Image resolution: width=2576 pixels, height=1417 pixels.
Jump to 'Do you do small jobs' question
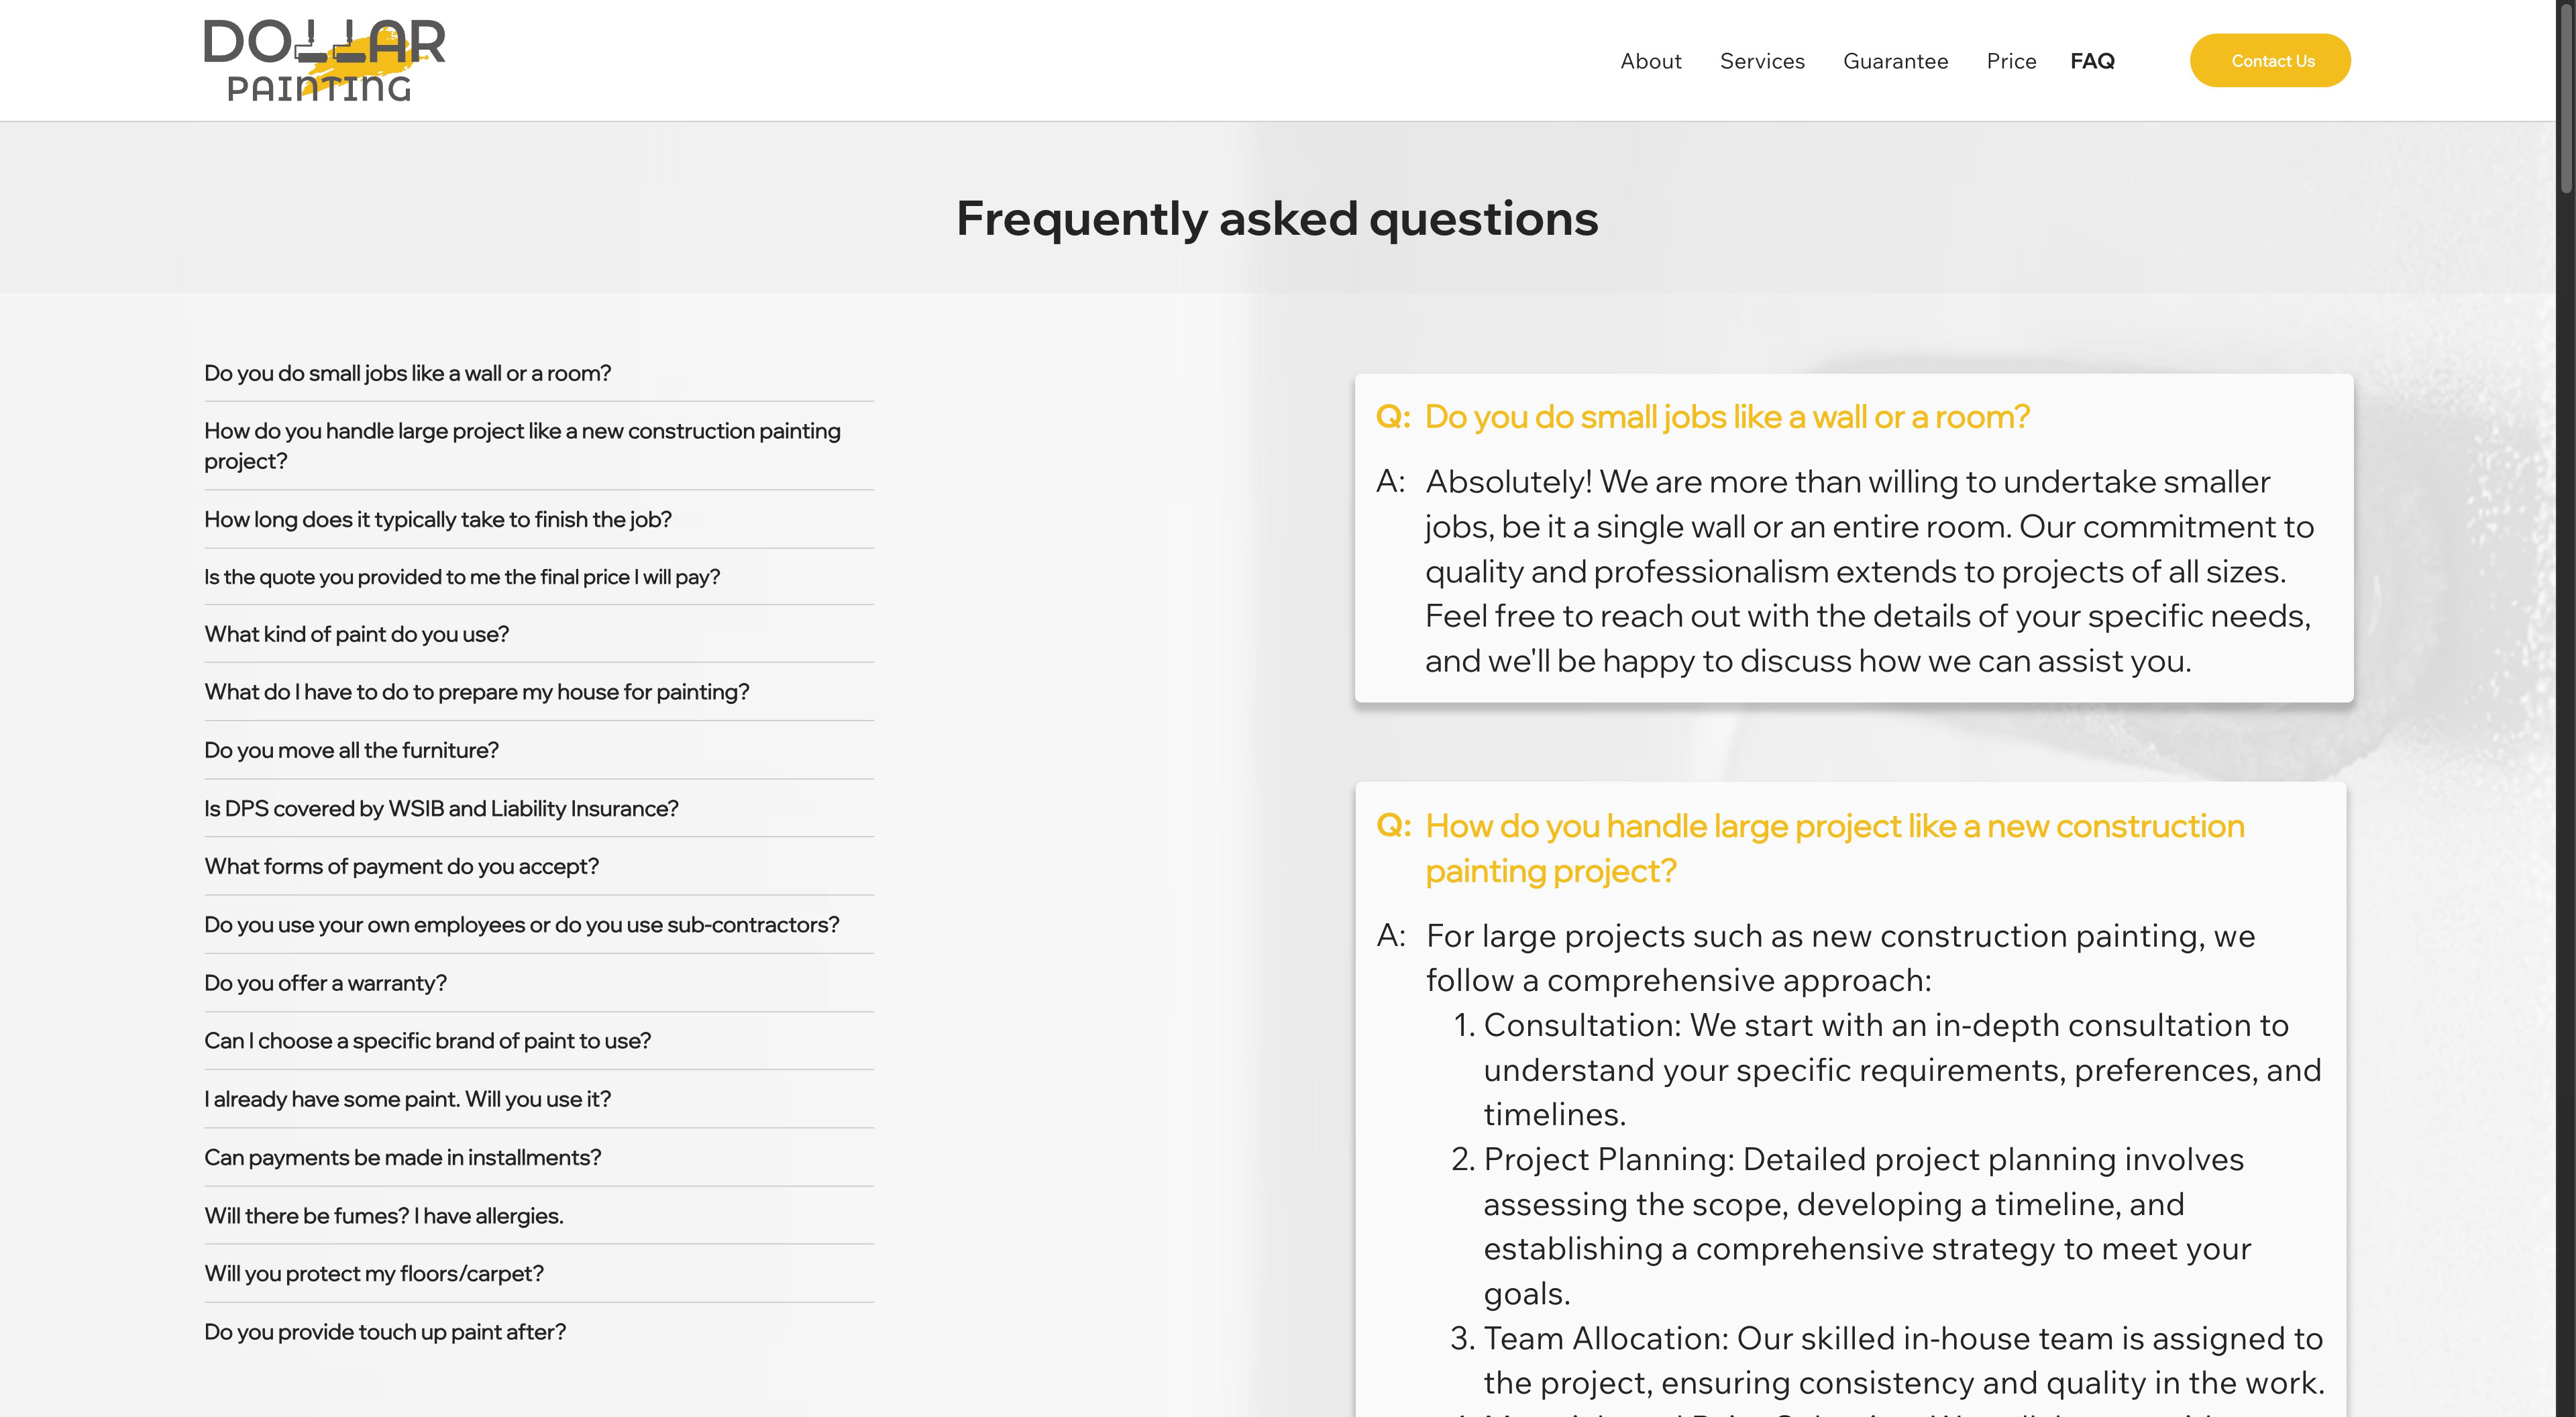pyautogui.click(x=407, y=373)
